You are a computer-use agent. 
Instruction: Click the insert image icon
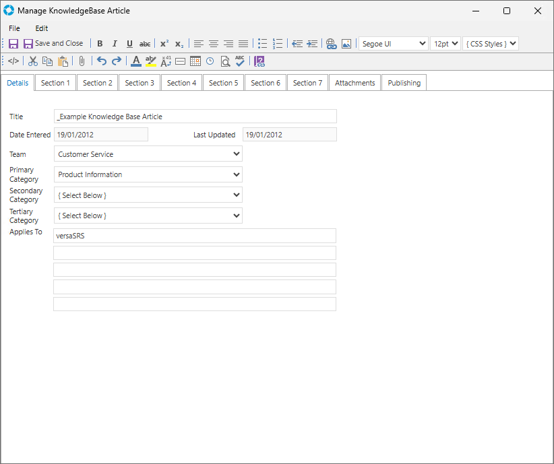click(346, 44)
